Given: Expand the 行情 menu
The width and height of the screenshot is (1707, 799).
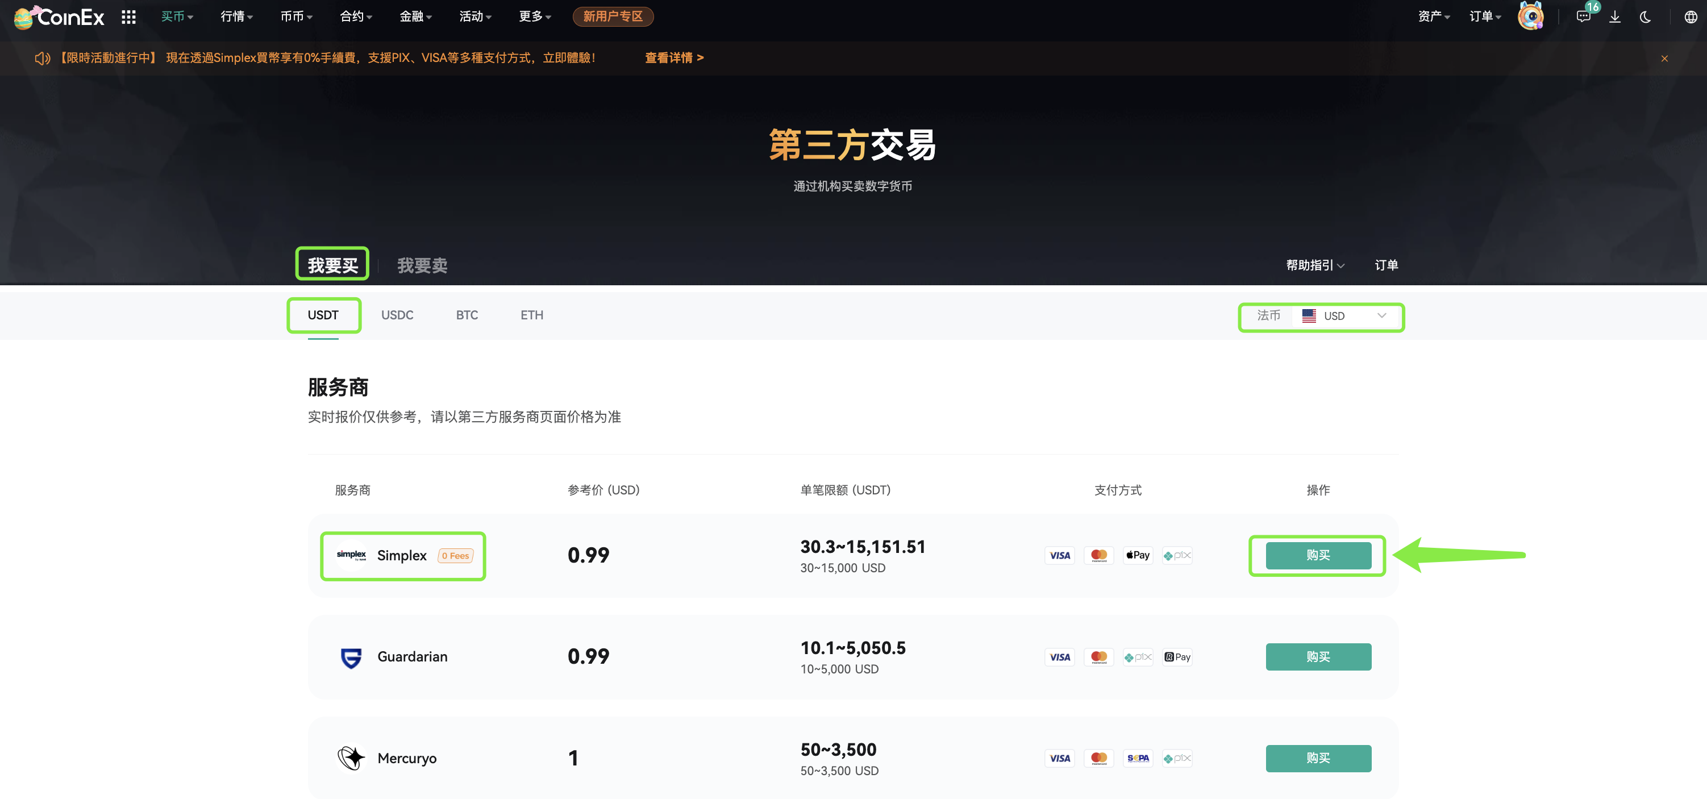Looking at the screenshot, I should (x=236, y=16).
